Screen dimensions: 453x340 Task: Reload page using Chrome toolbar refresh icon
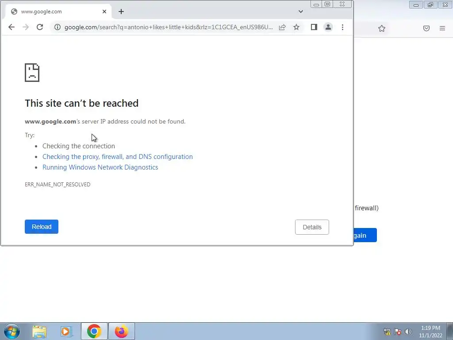[x=40, y=27]
